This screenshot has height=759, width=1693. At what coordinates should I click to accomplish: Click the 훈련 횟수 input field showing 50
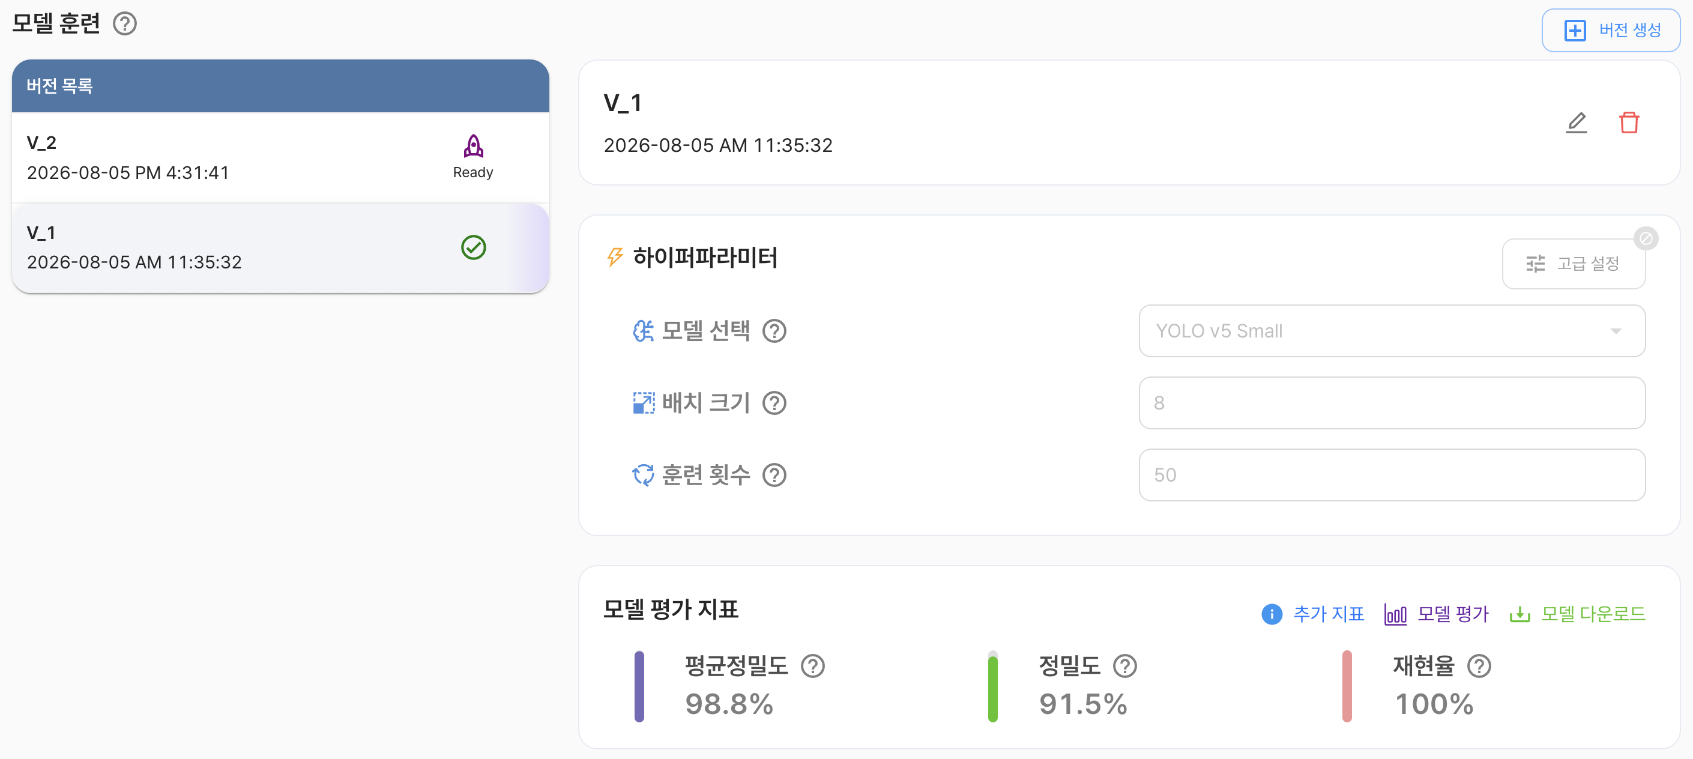click(x=1392, y=475)
